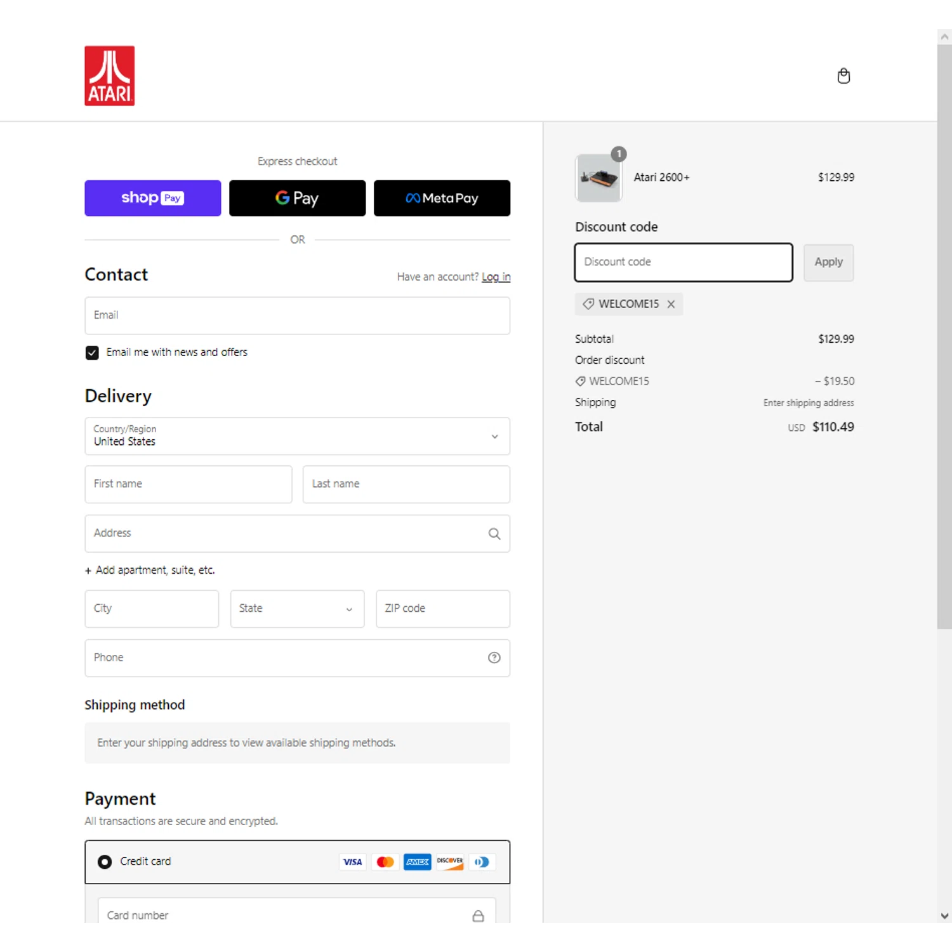Click the scrollbar up arrow
Screen dimensions: 952x952
[944, 37]
